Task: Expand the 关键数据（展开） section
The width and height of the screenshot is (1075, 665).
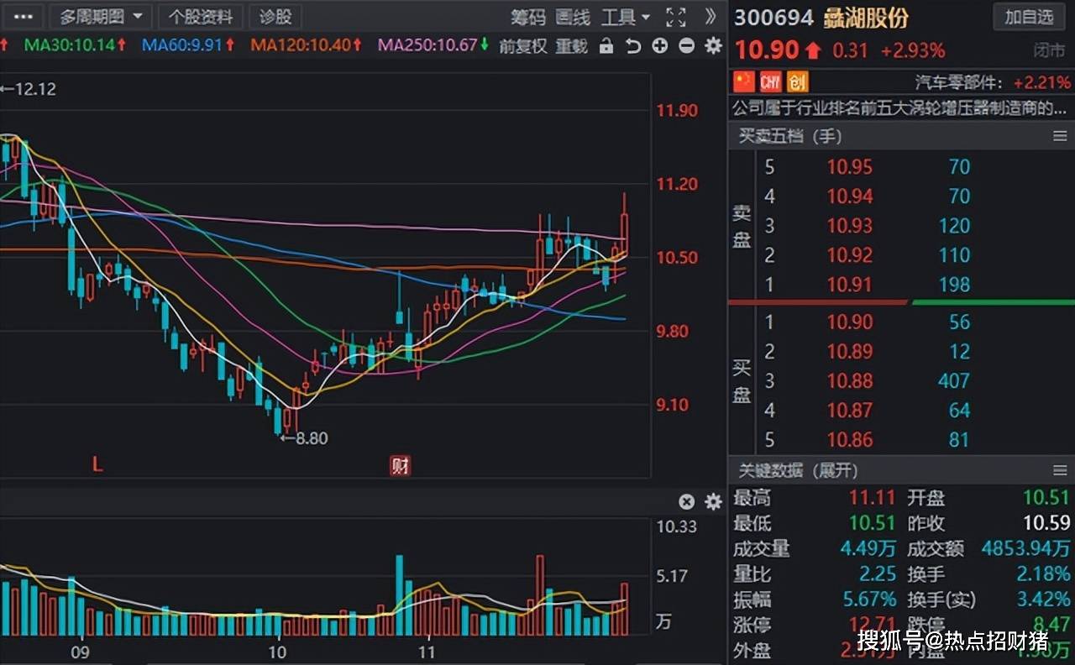Action: tap(798, 470)
